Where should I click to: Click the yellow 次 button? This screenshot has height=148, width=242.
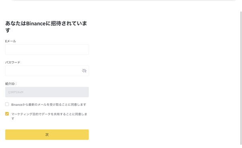click(x=47, y=135)
